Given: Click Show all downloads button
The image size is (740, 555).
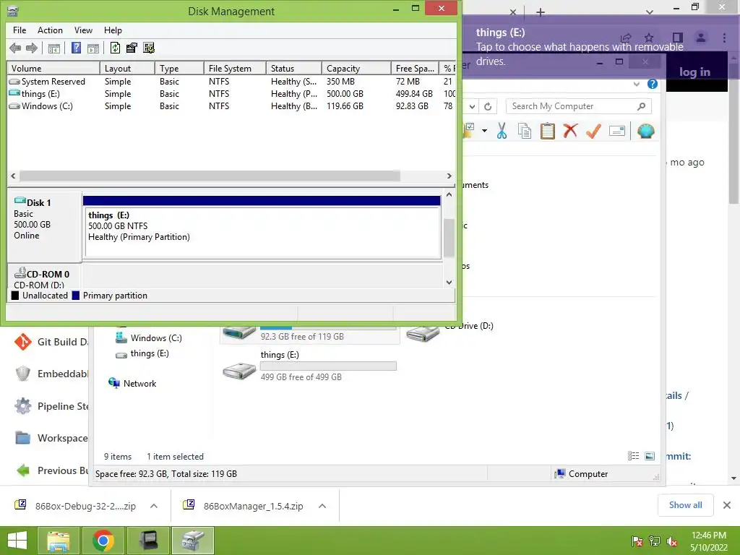Looking at the screenshot, I should pos(685,505).
